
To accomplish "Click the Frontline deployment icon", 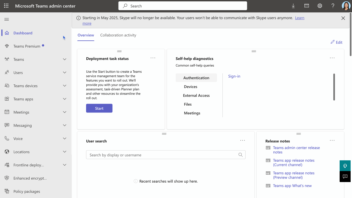I will point(7,165).
